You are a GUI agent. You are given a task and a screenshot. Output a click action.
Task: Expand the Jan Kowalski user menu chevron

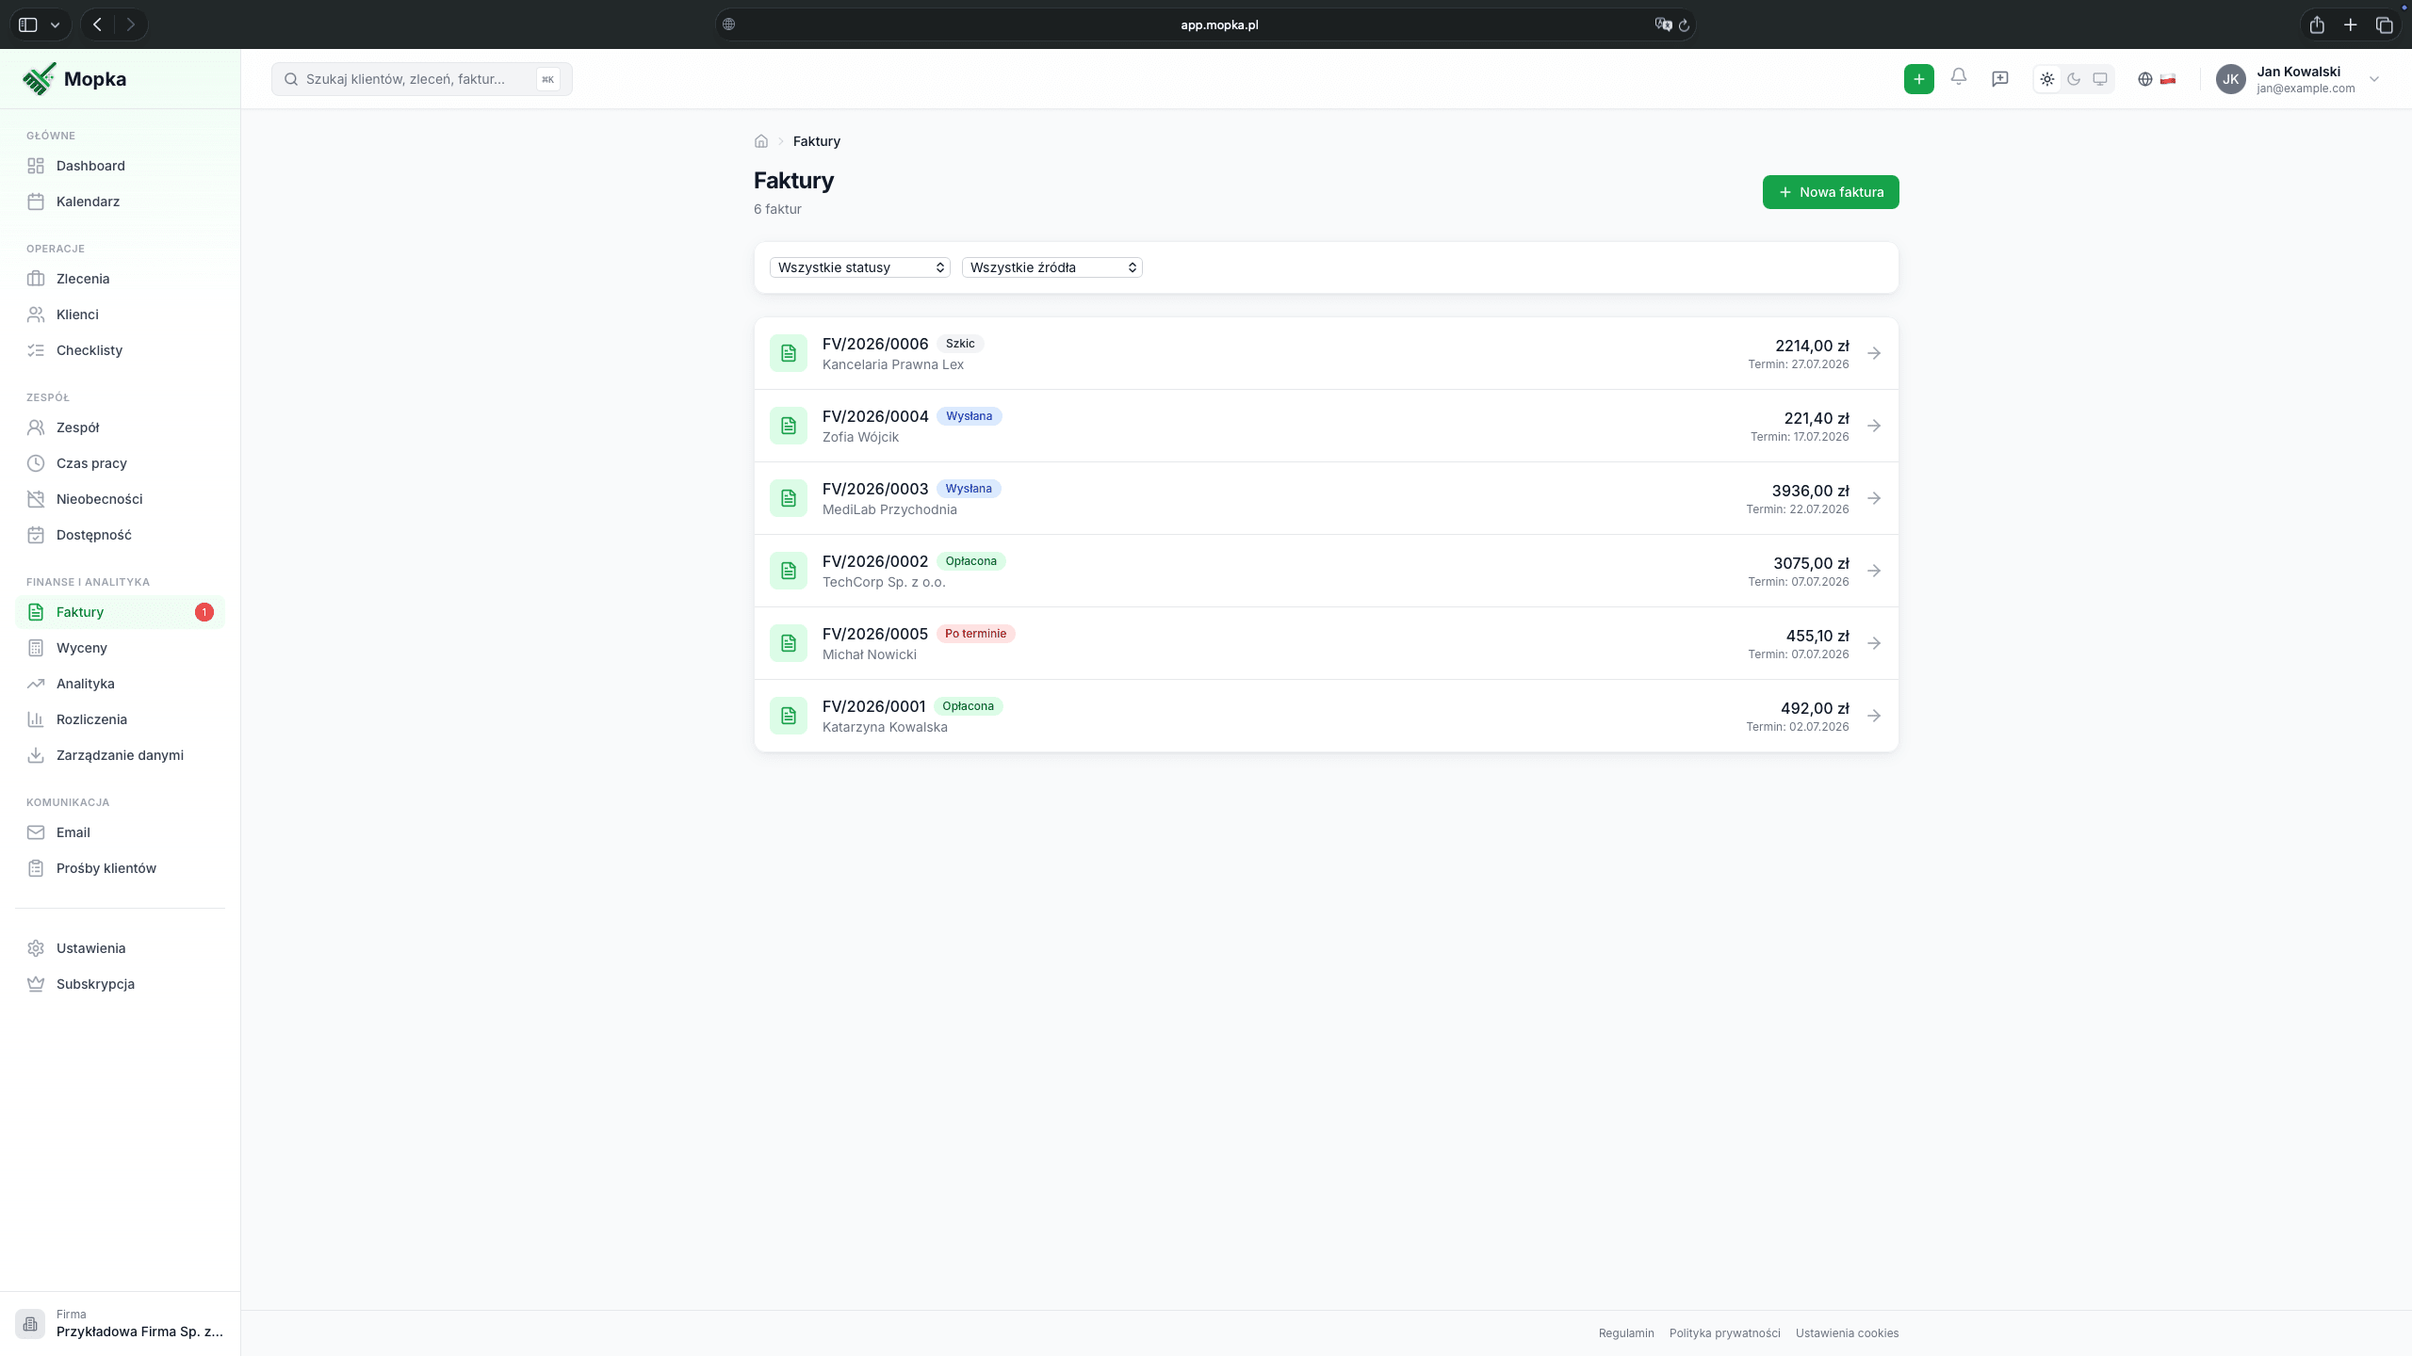pyautogui.click(x=2374, y=79)
